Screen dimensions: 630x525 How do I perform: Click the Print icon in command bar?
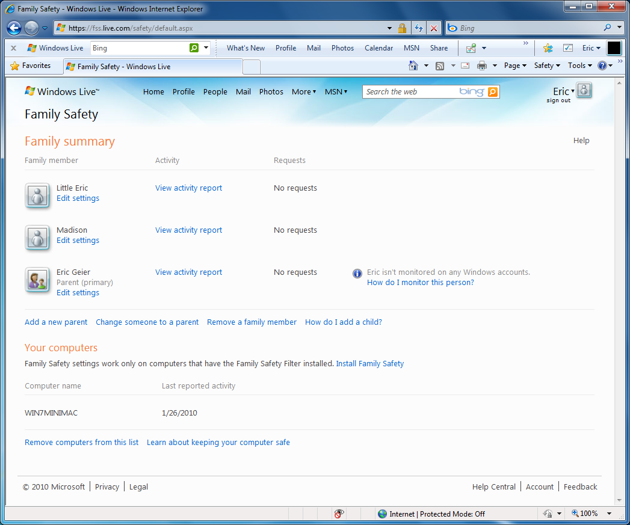tap(482, 66)
